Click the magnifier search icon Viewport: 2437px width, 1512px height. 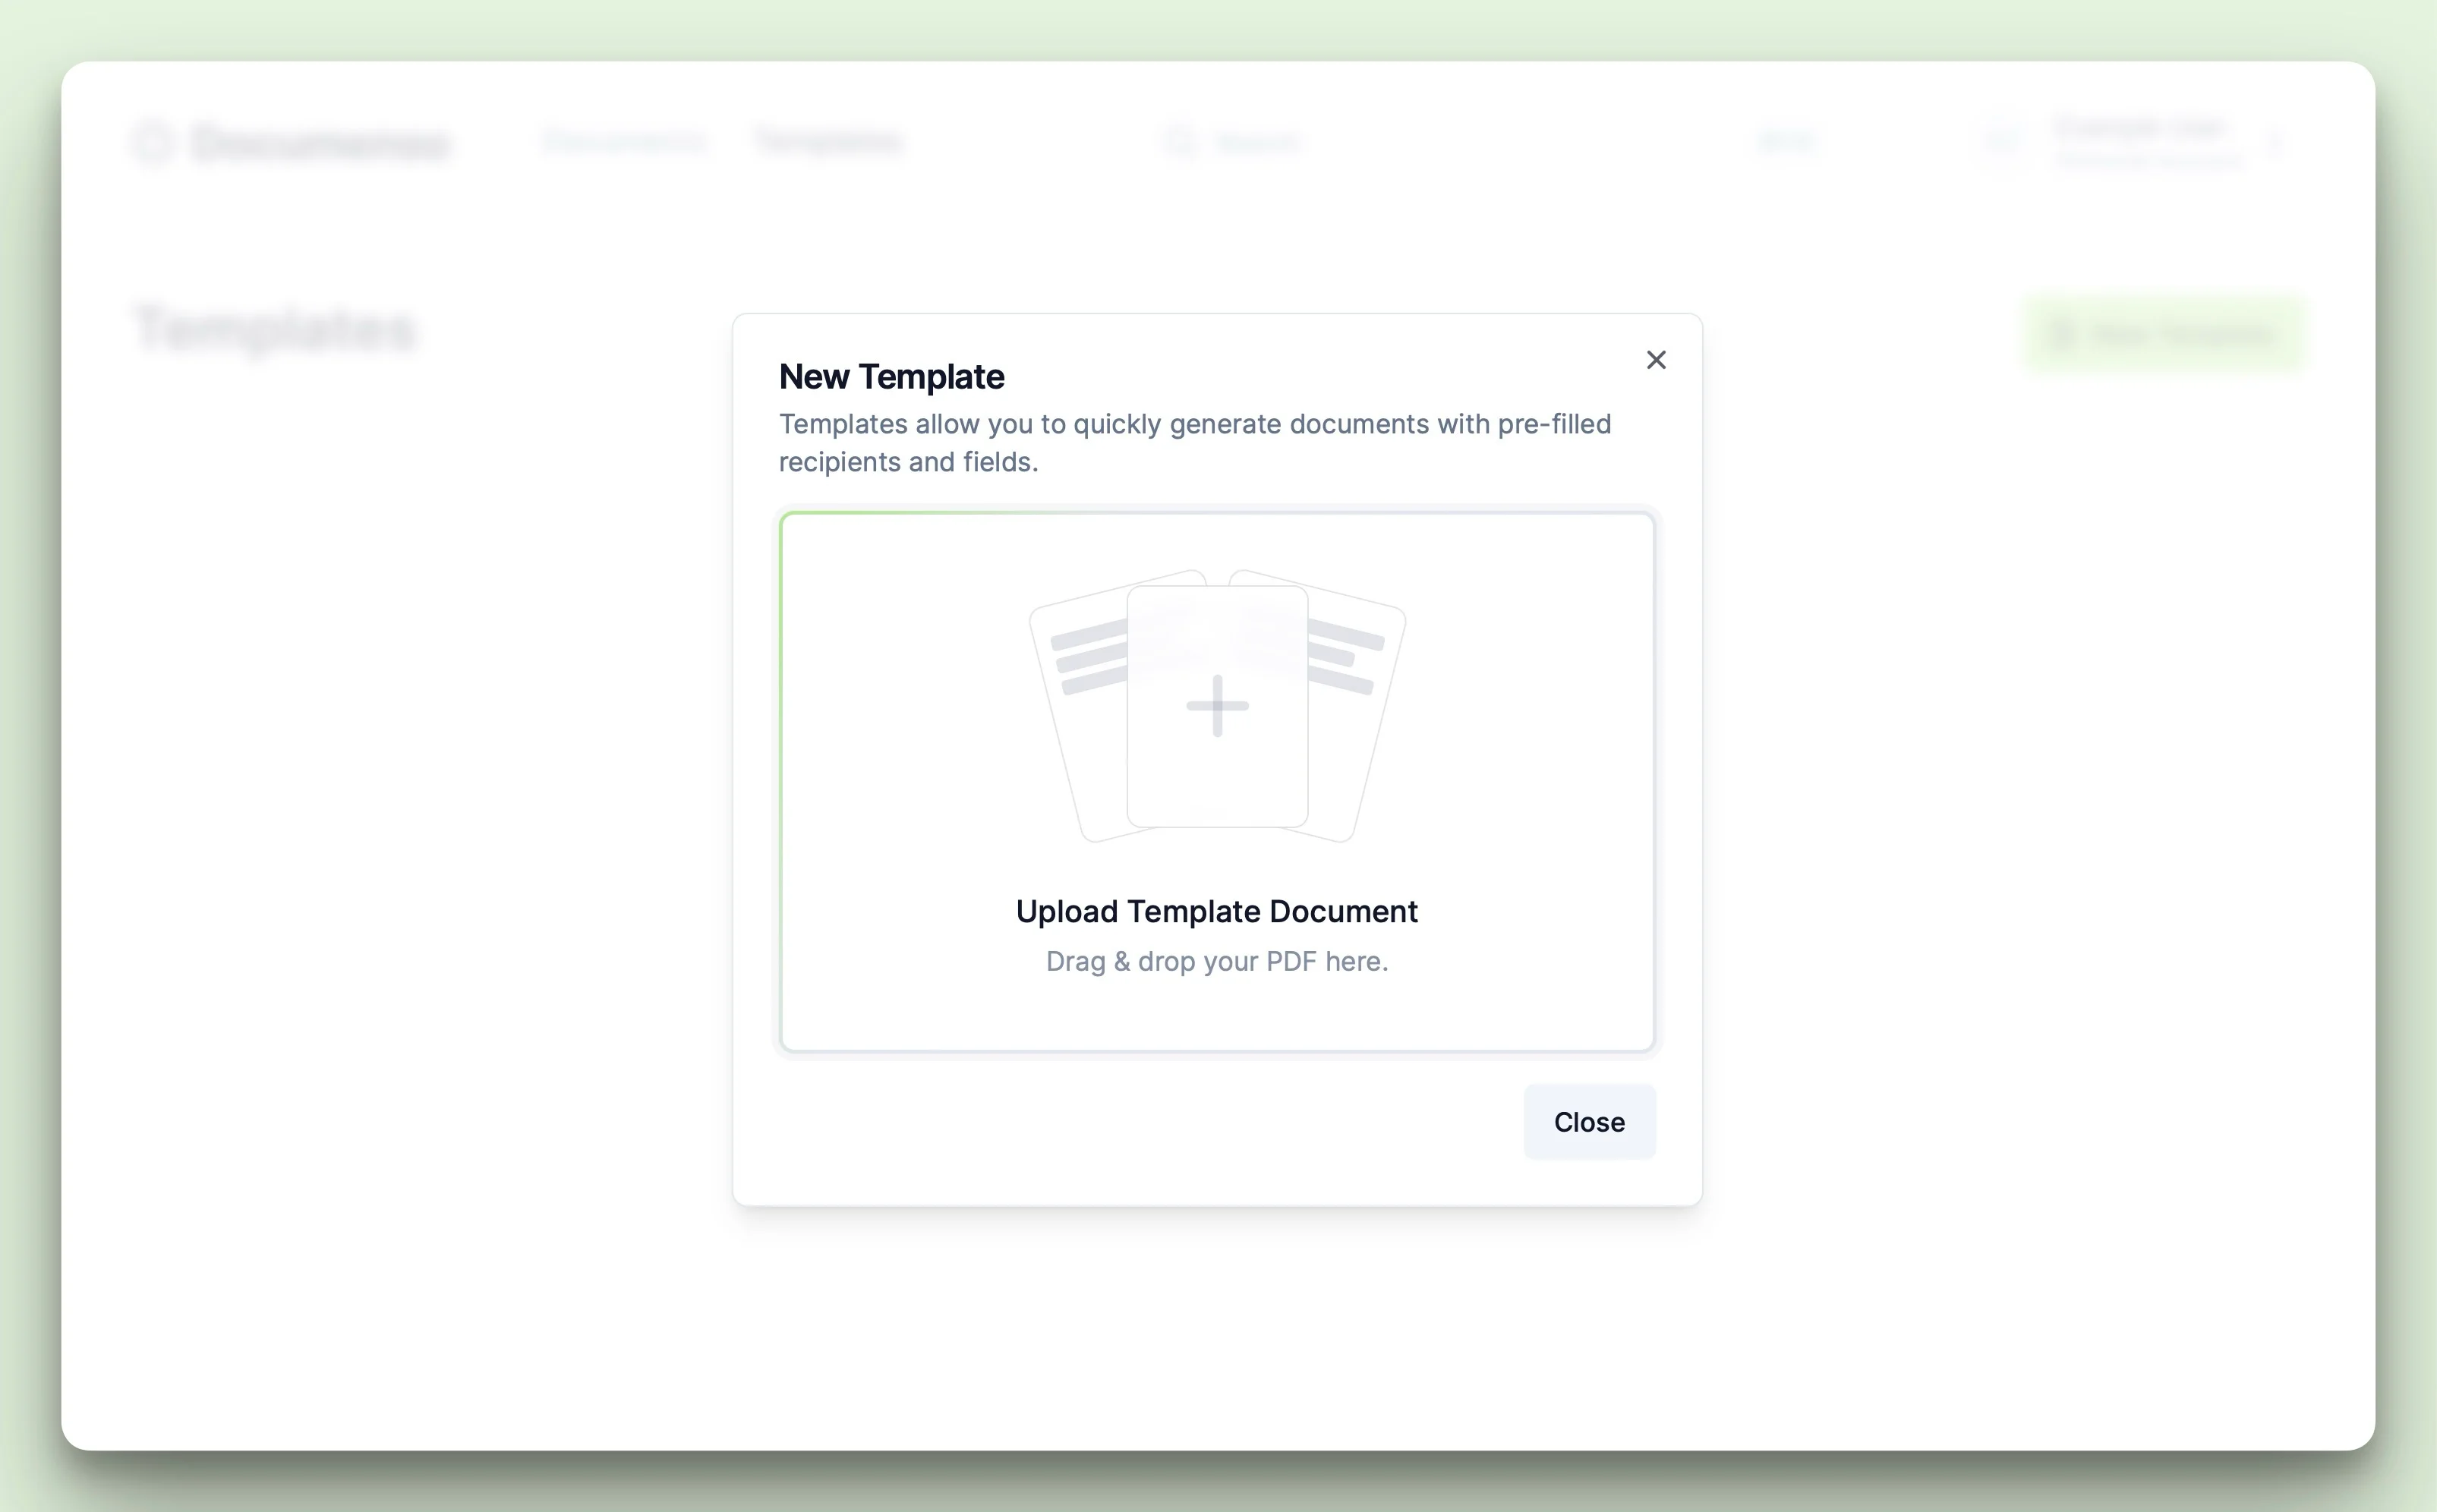[1179, 142]
